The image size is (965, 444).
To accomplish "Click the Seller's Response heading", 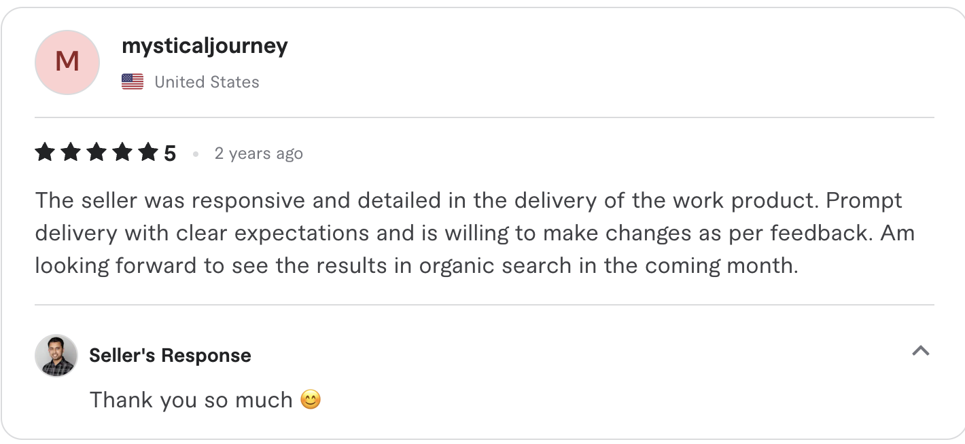I will pyautogui.click(x=170, y=355).
